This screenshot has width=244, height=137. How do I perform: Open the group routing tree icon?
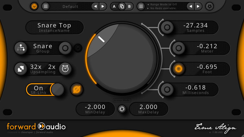pos(21,48)
